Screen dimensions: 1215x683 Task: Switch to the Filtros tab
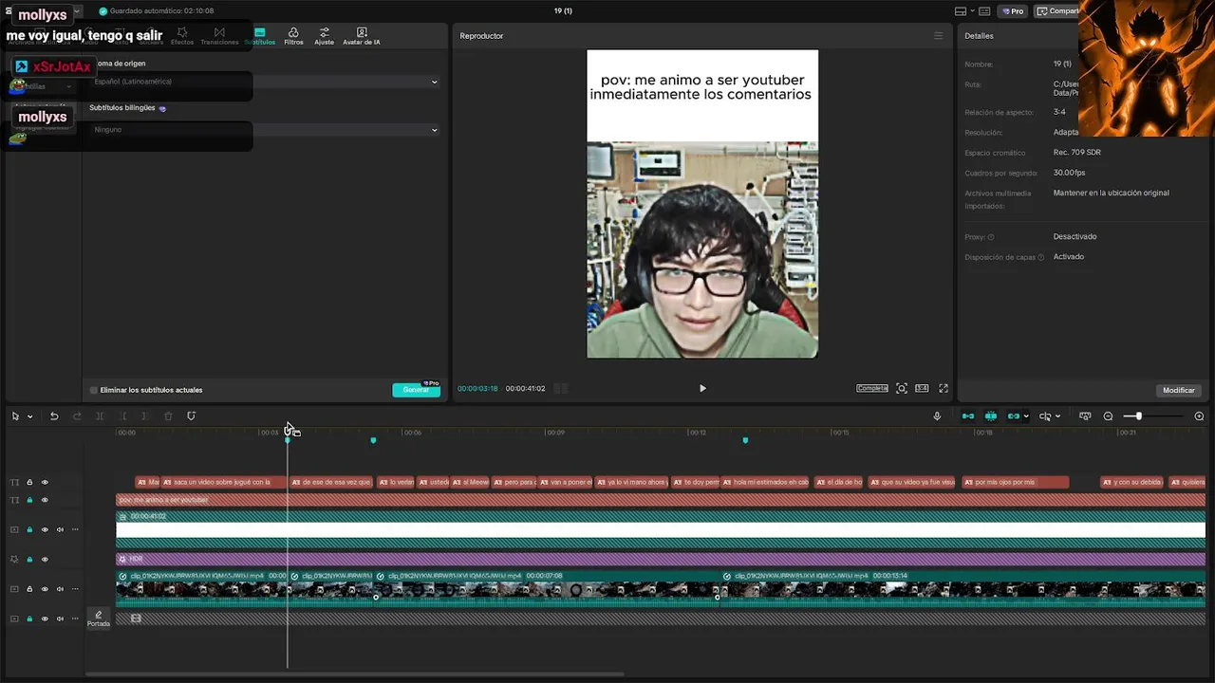(x=293, y=36)
